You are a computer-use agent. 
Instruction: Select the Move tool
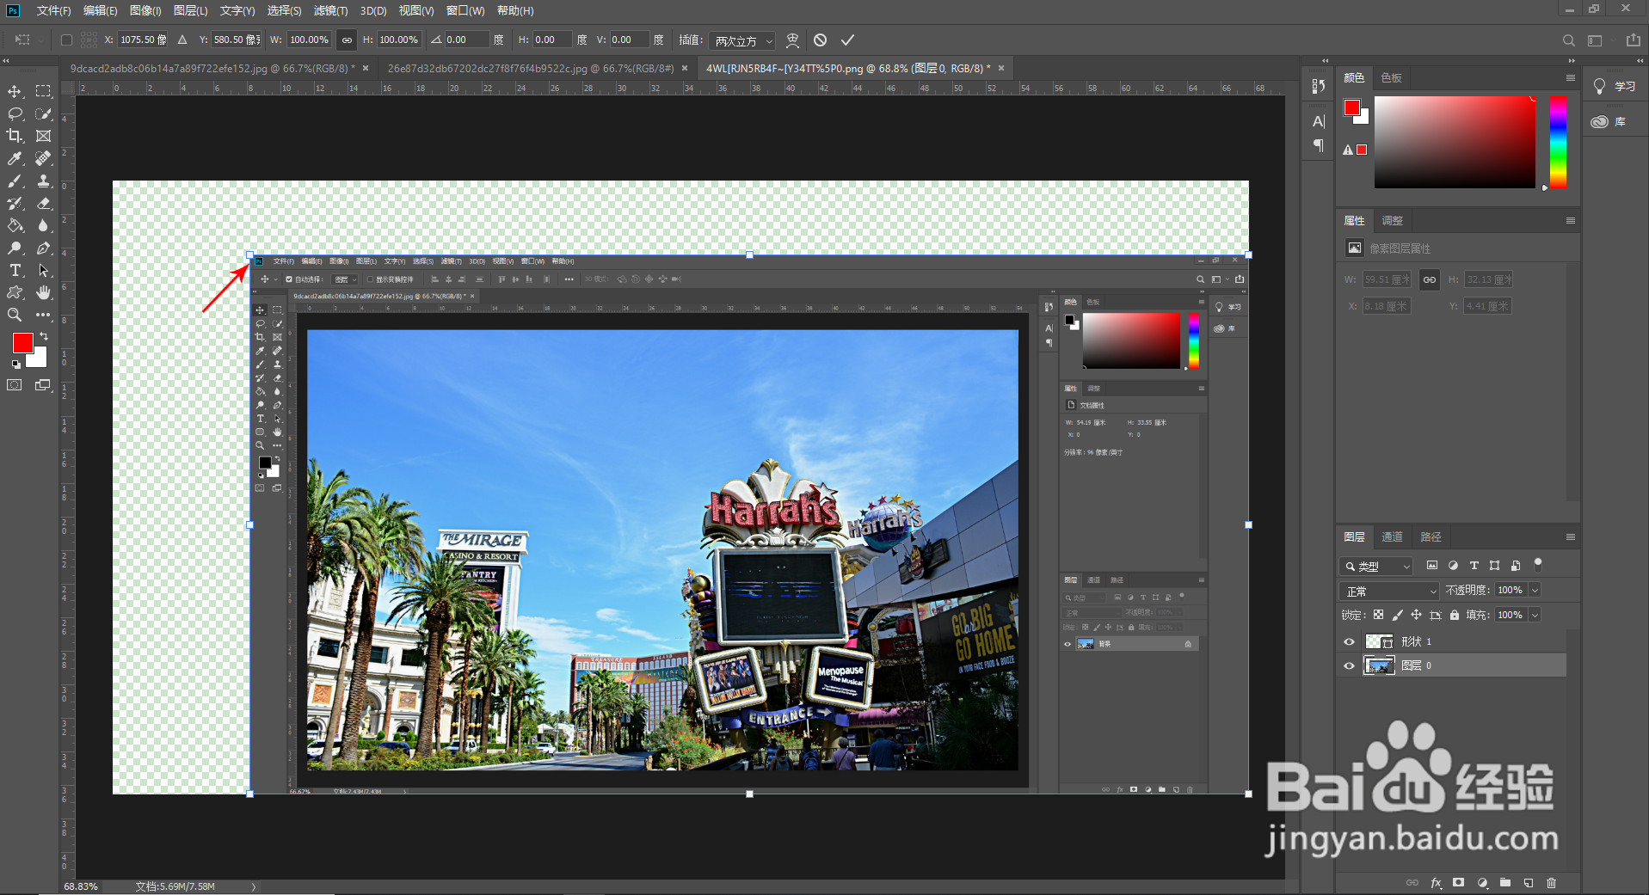pyautogui.click(x=15, y=91)
